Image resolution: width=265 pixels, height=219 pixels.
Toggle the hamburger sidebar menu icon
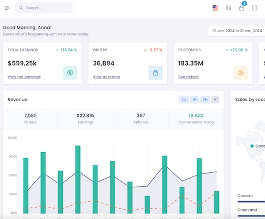pos(7,8)
